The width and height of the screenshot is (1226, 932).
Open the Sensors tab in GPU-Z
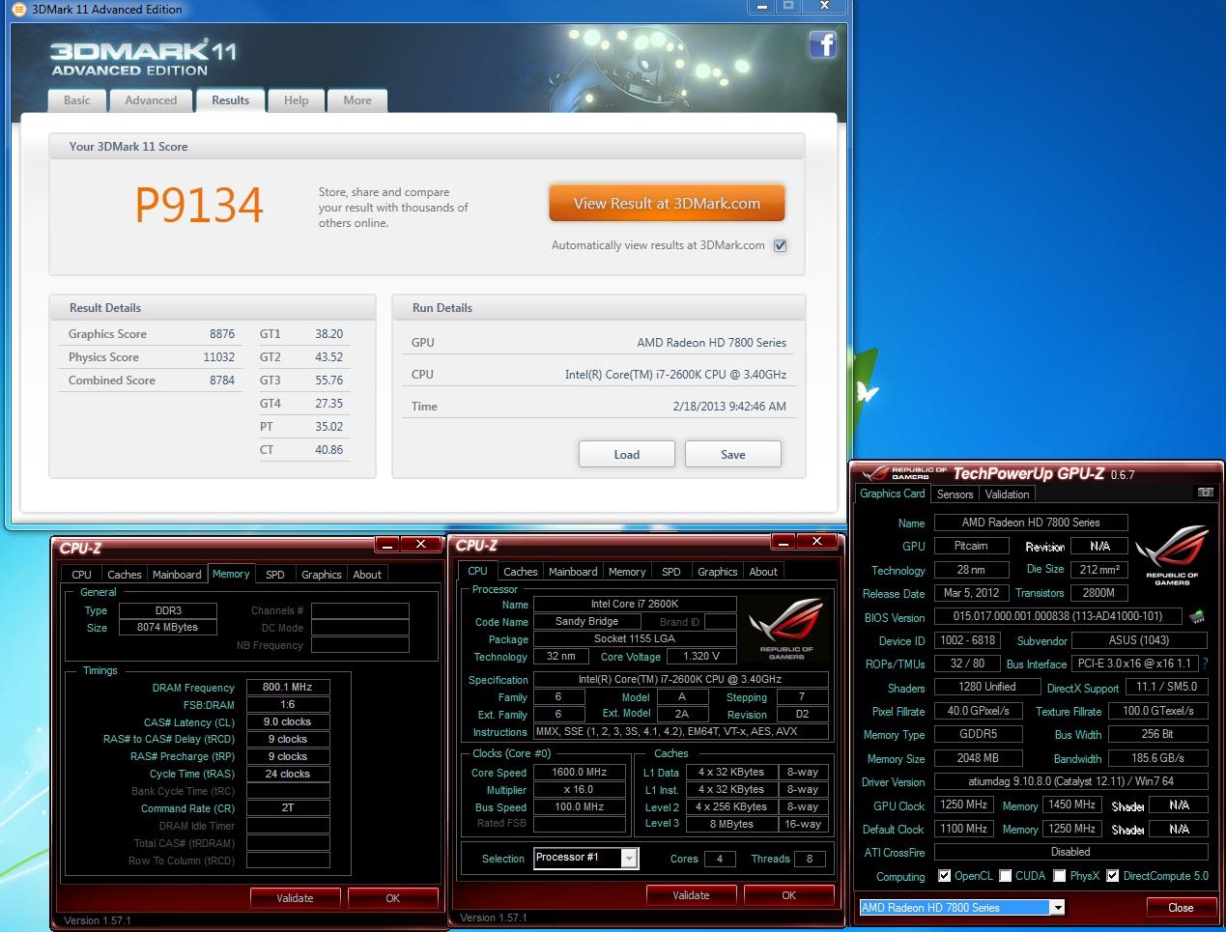click(955, 494)
